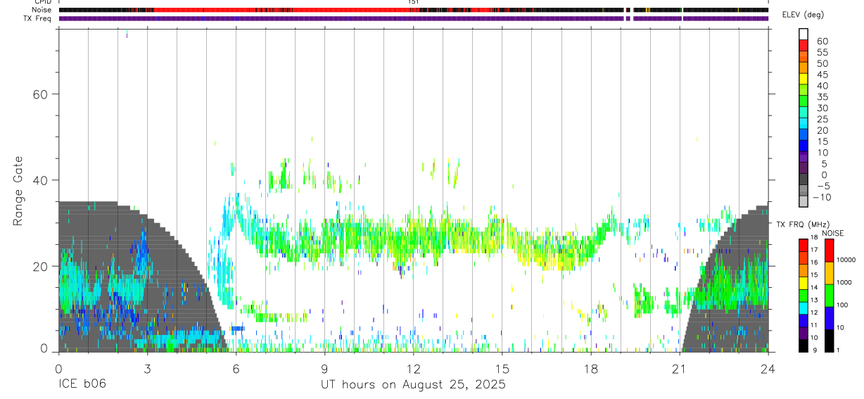Image resolution: width=864 pixels, height=399 pixels.
Task: Click the '15' hour tick on time axis
Action: [502, 369]
